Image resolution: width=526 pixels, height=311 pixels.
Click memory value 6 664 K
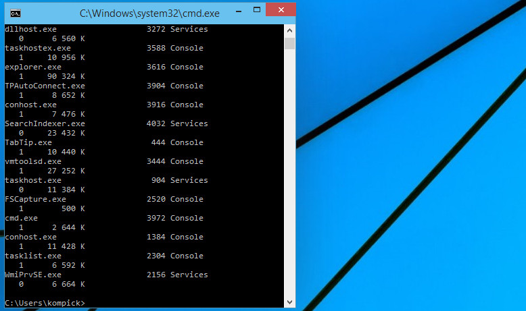(x=68, y=284)
